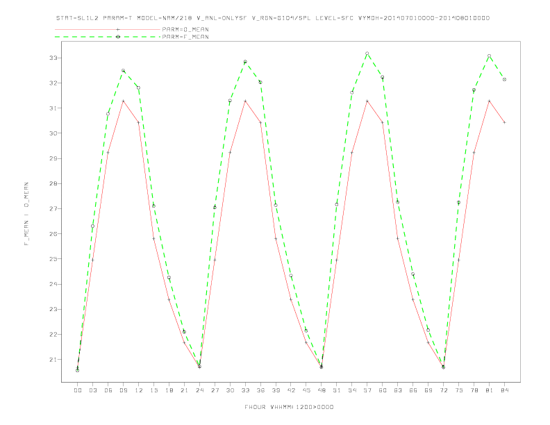Click x-axis forecast hour label 27

[x=215, y=390]
